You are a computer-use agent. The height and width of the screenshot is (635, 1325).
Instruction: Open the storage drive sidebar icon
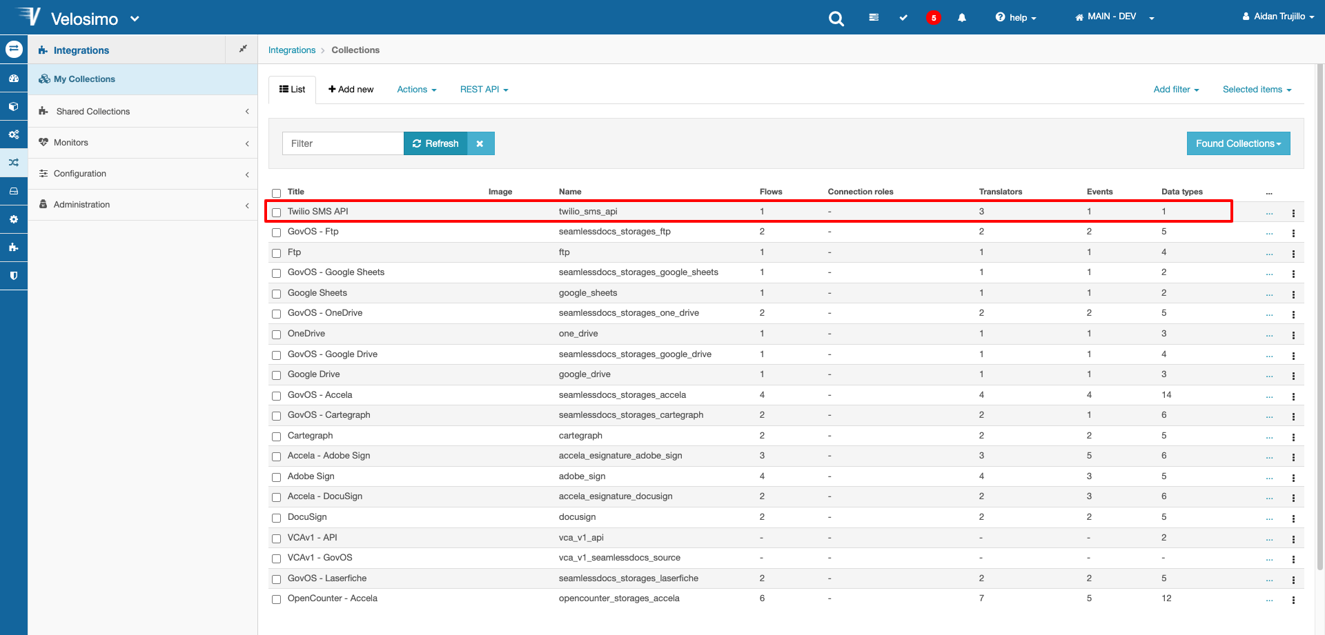click(14, 191)
